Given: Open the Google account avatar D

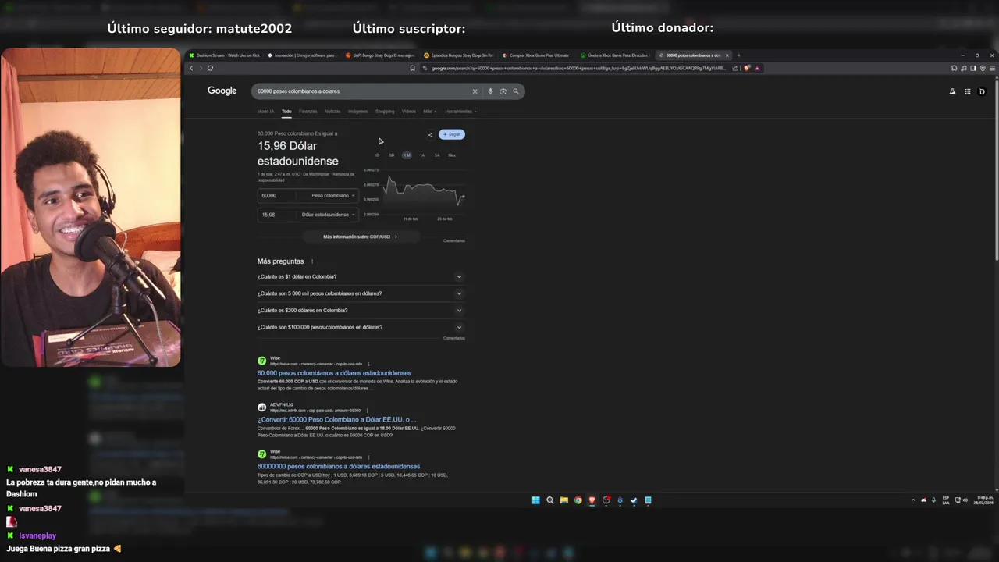Looking at the screenshot, I should click(982, 91).
